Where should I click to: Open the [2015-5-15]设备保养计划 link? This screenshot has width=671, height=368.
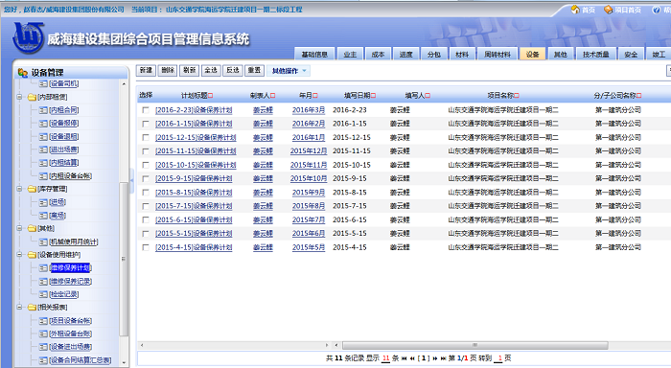click(194, 234)
